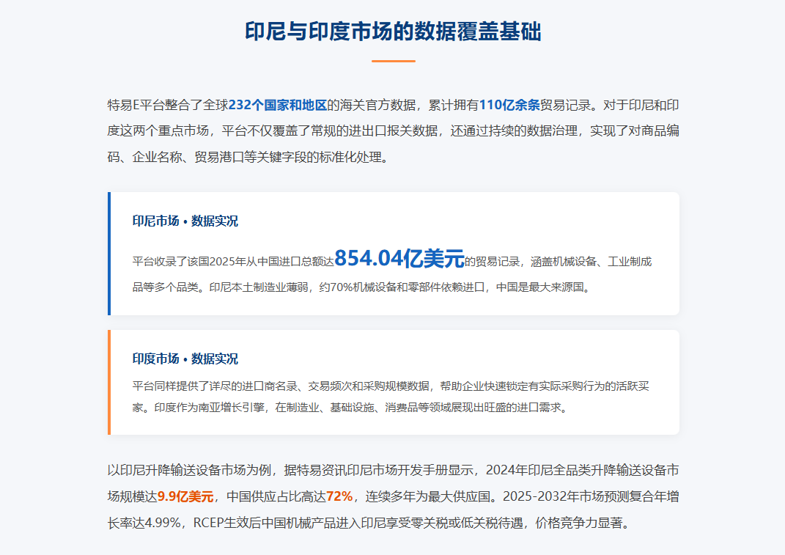Viewport: 785px width, 555px height.
Task: Click the highlighted text 232个国家和地区
Action: coord(277,105)
